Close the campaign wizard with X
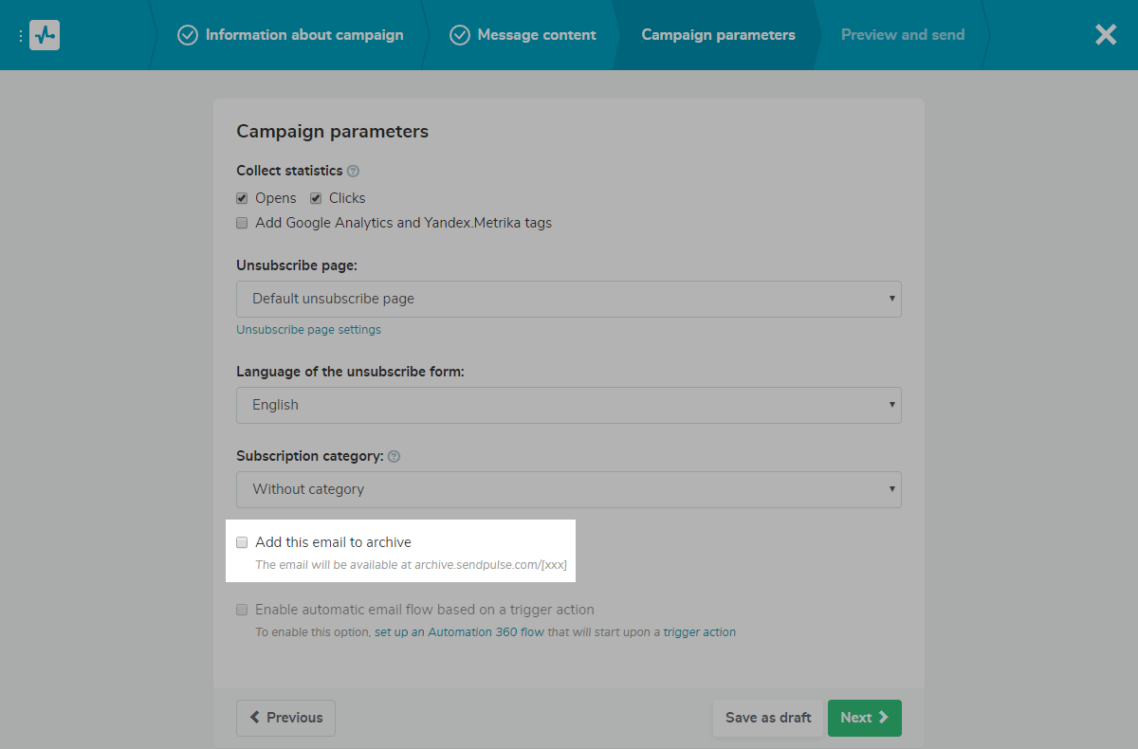This screenshot has height=749, width=1138. tap(1106, 35)
